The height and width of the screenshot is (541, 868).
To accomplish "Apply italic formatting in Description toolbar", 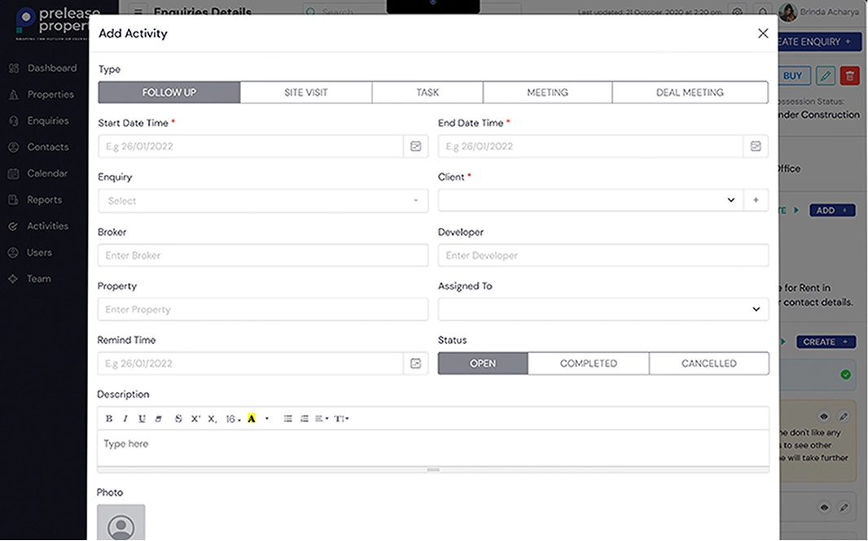I will [x=125, y=419].
